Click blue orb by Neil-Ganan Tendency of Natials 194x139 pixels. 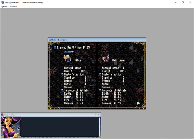[x=100, y=90]
